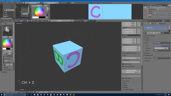Click the white foreground color swatch in Brush panel
The width and height of the screenshot is (171, 96).
point(4,49)
